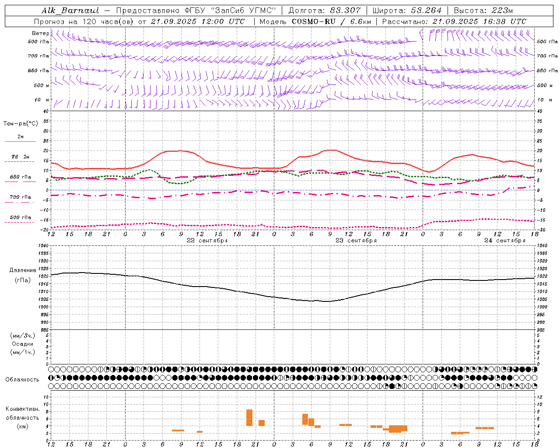Click the 'Рассчитано: 21.09.2025 16:38 UTC' timestamp

click(454, 21)
